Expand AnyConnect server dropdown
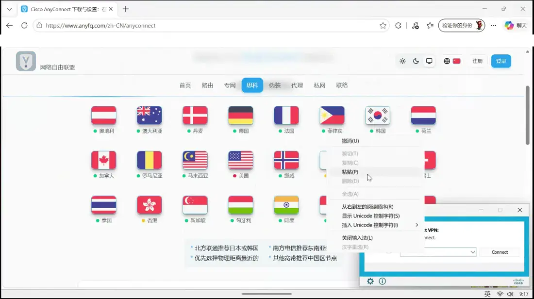The height and width of the screenshot is (299, 534). [473, 252]
